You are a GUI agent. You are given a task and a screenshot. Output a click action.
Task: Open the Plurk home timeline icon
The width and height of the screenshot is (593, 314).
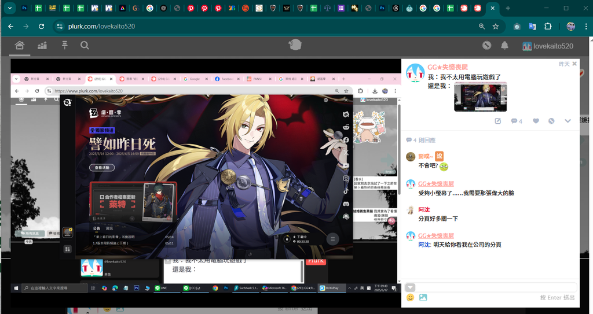(19, 46)
